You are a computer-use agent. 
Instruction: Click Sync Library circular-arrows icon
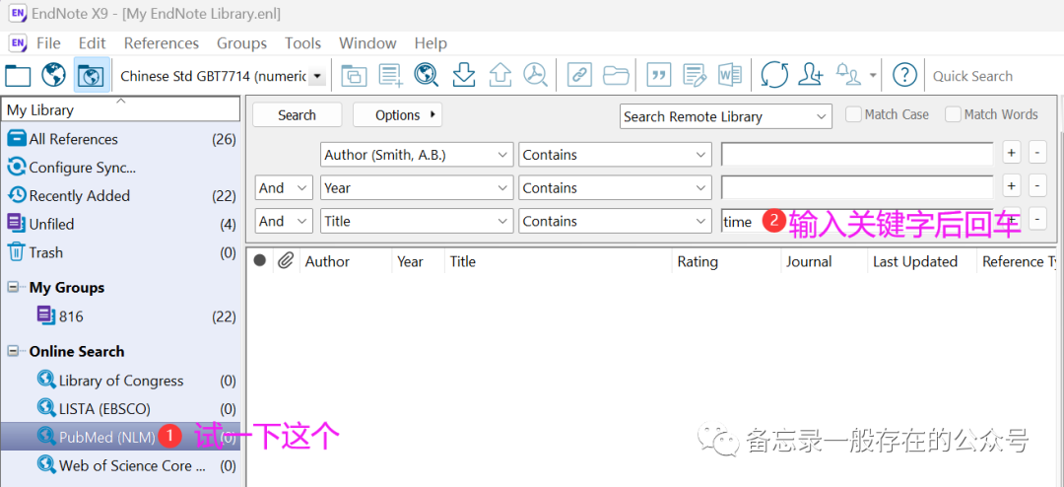pyautogui.click(x=774, y=75)
